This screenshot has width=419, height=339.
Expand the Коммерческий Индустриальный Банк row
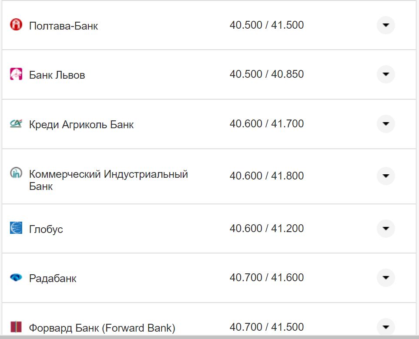[x=385, y=176]
